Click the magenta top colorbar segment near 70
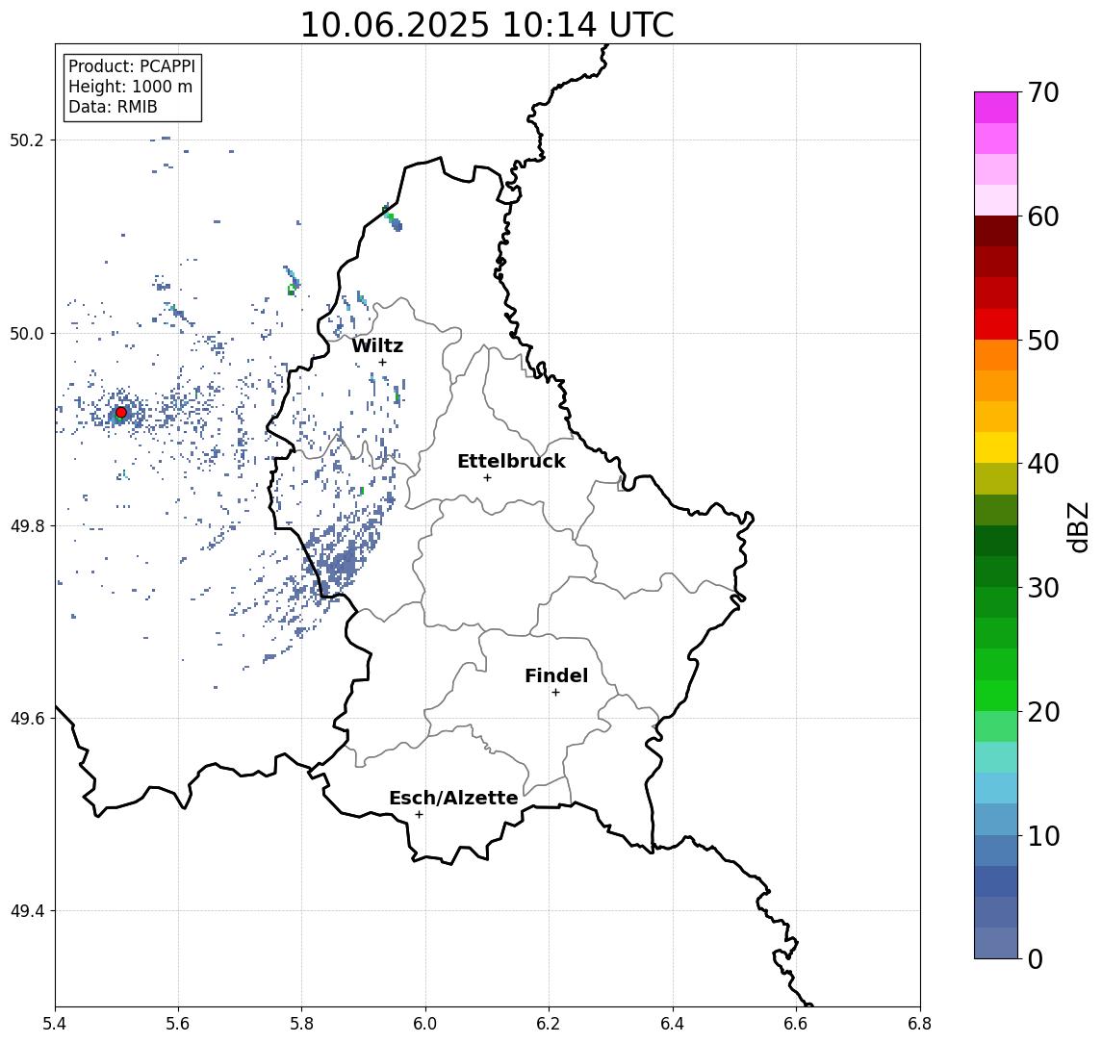The width and height of the screenshot is (1102, 1043). pyautogui.click(x=996, y=108)
